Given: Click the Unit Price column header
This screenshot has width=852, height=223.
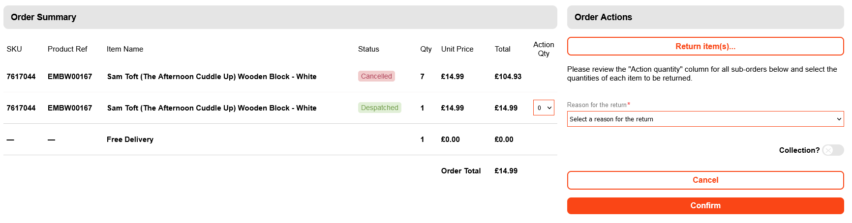Looking at the screenshot, I should pyautogui.click(x=457, y=49).
